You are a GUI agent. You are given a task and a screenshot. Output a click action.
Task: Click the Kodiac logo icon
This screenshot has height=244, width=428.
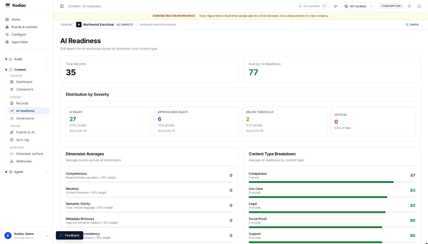click(8, 6)
